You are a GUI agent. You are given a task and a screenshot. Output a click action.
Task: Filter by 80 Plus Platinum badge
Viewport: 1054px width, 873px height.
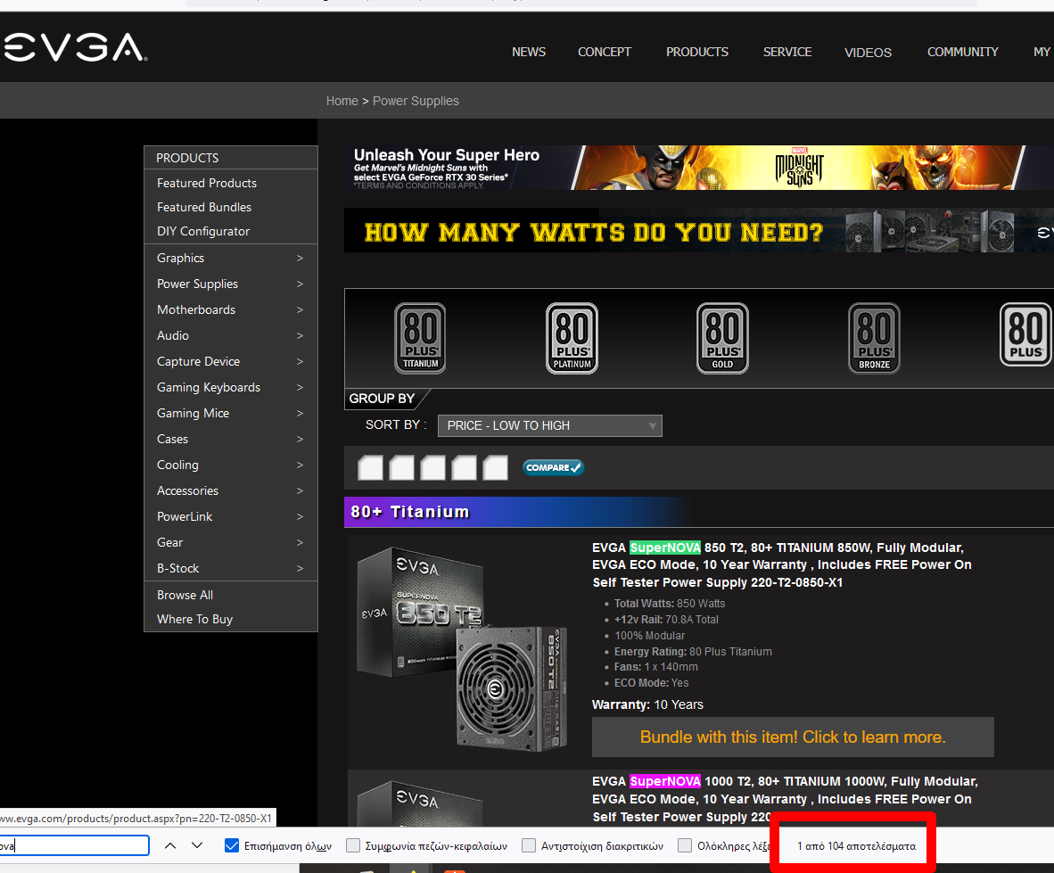click(x=572, y=338)
